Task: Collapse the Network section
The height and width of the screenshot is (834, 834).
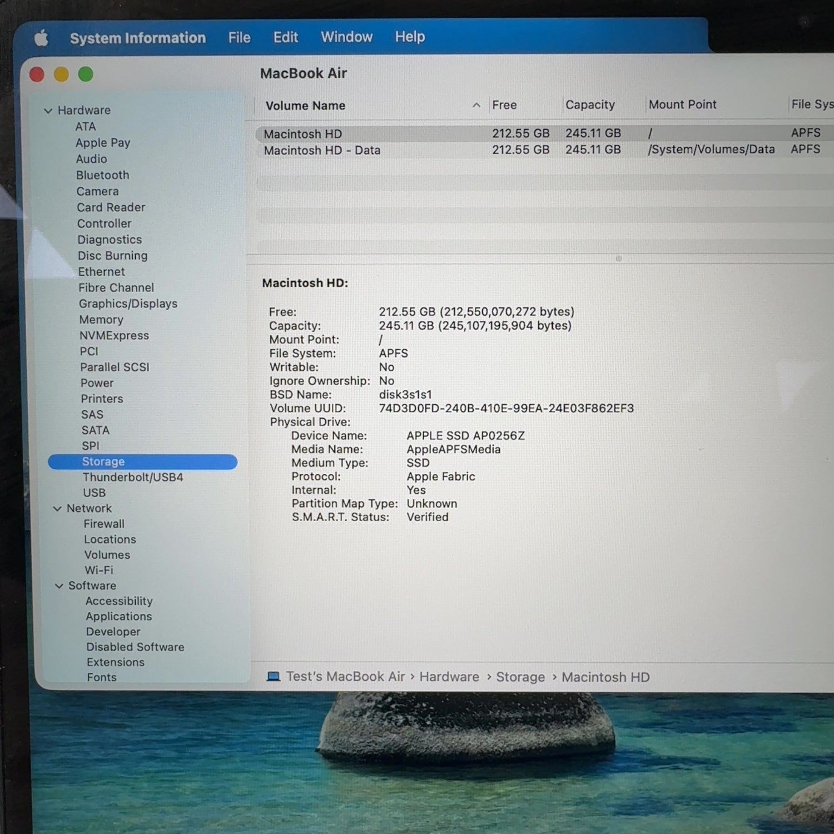Action: (57, 509)
